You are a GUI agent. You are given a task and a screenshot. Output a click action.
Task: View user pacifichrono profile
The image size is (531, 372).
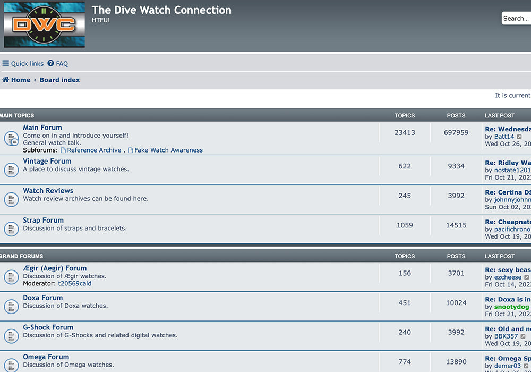click(512, 230)
